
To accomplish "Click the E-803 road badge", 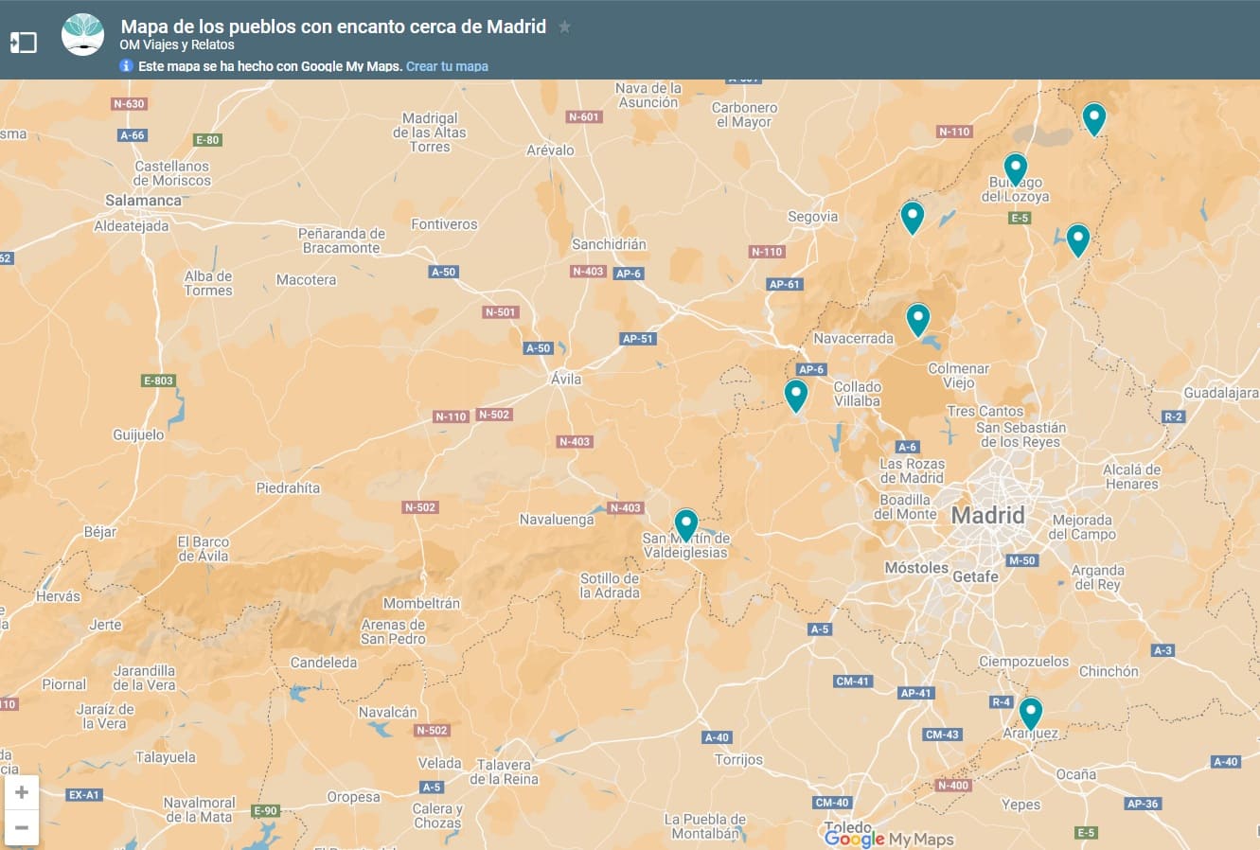I will pyautogui.click(x=158, y=381).
